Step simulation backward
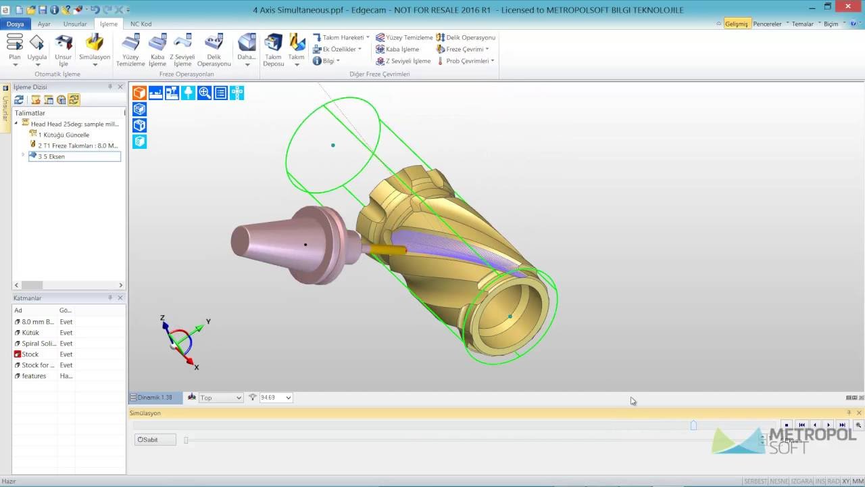 tap(815, 425)
